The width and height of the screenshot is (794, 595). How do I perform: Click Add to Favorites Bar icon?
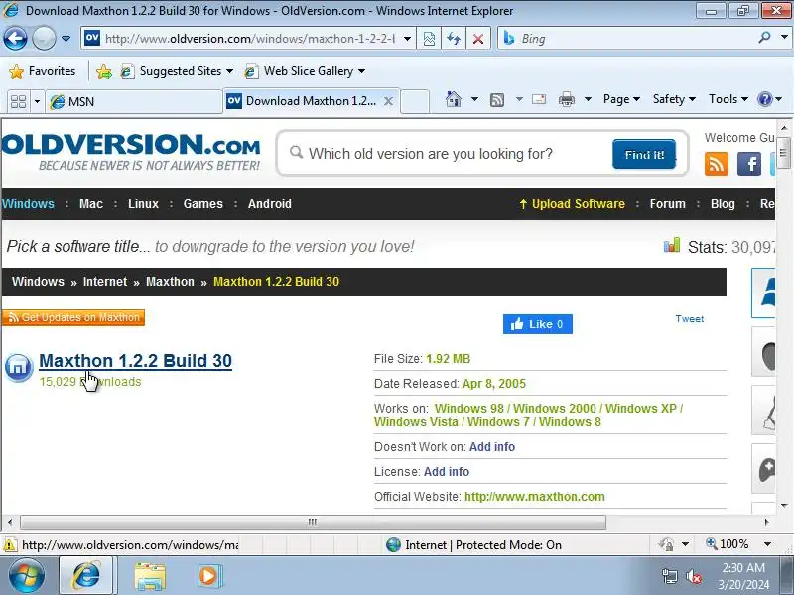pyautogui.click(x=104, y=71)
